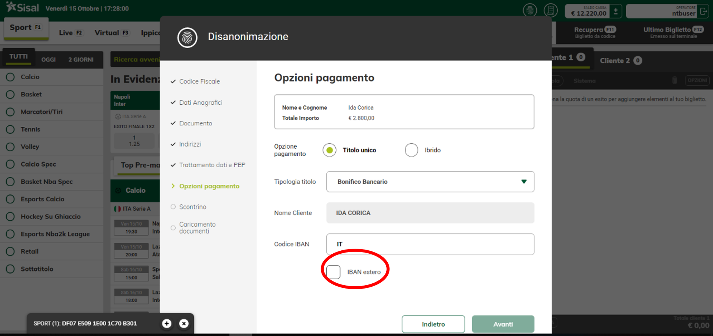Select the Esports Calcio radio
This screenshot has height=336, width=713.
[10, 199]
